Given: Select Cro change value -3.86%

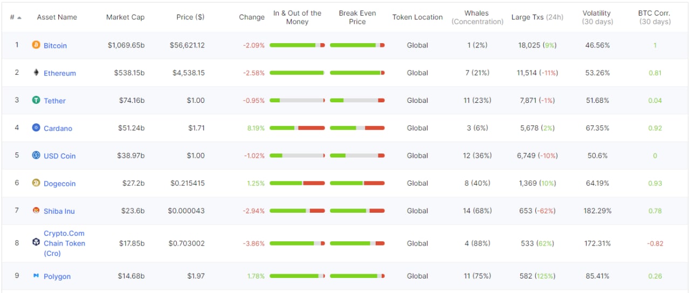Looking at the screenshot, I should 254,243.
